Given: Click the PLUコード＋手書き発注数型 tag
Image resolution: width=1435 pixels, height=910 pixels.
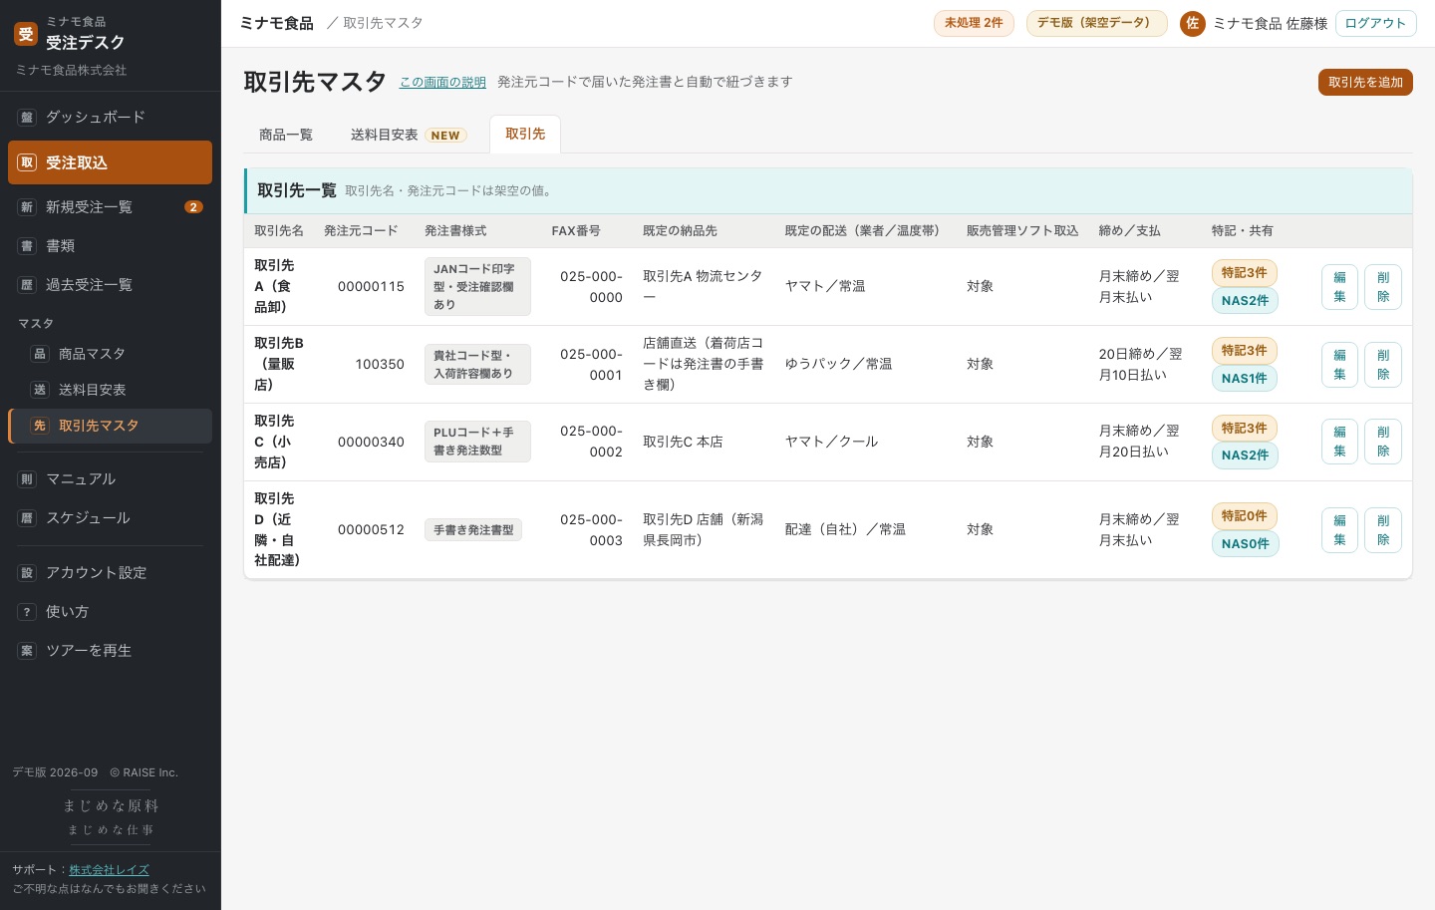Looking at the screenshot, I should coord(477,442).
